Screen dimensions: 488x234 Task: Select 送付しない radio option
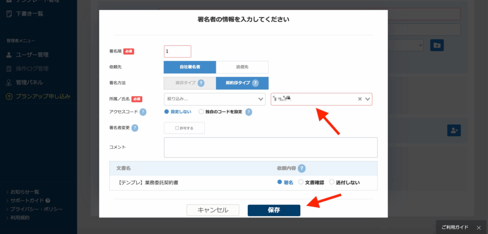click(332, 182)
